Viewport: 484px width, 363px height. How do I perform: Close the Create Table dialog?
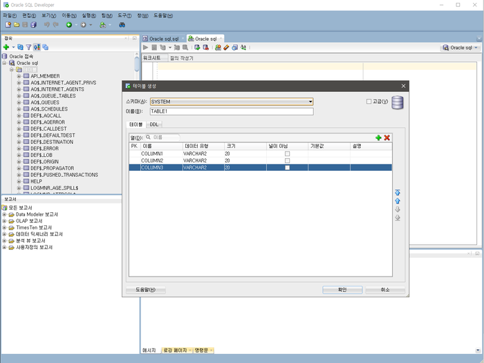pyautogui.click(x=403, y=86)
